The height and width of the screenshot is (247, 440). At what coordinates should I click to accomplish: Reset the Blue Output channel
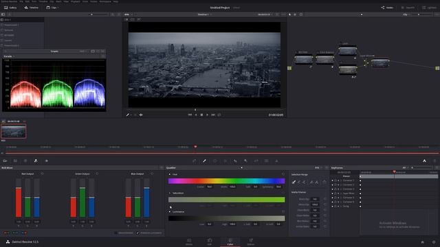point(152,174)
